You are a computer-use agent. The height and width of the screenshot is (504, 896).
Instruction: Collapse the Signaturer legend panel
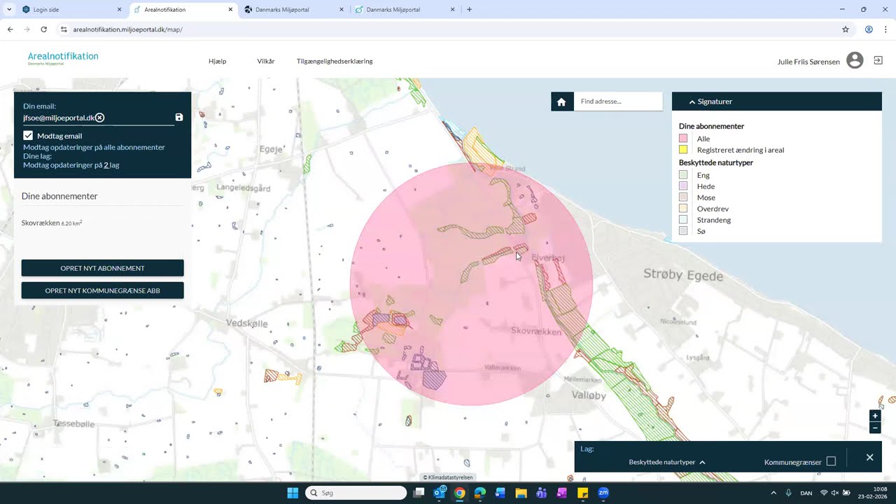pos(777,101)
